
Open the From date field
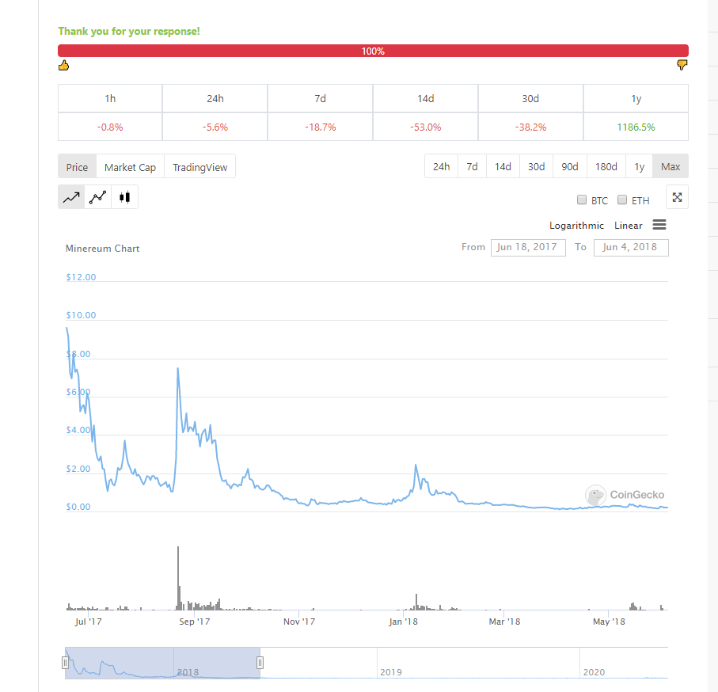(528, 248)
